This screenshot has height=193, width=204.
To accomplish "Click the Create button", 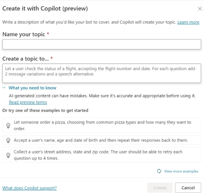I will coord(160,188).
